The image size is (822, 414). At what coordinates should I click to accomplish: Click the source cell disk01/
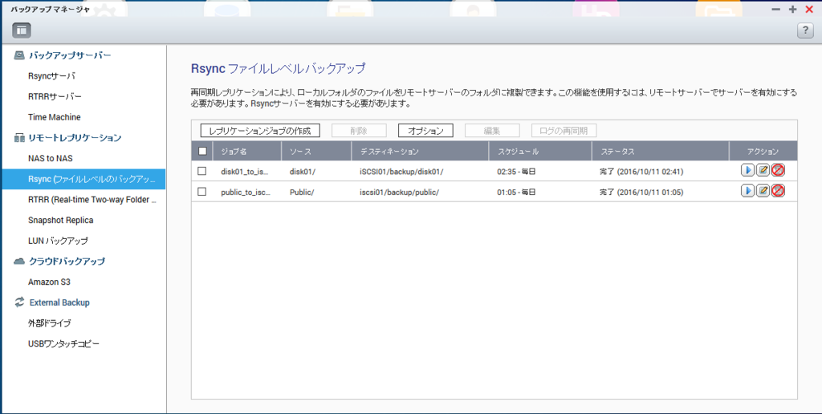[303, 172]
